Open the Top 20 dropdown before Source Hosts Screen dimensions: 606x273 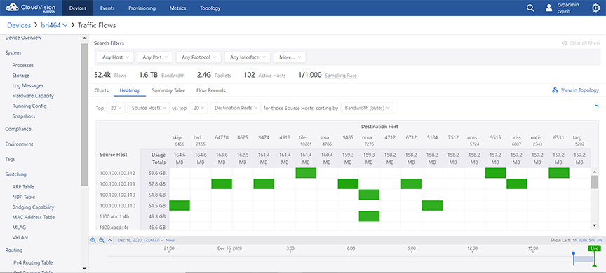coord(116,108)
